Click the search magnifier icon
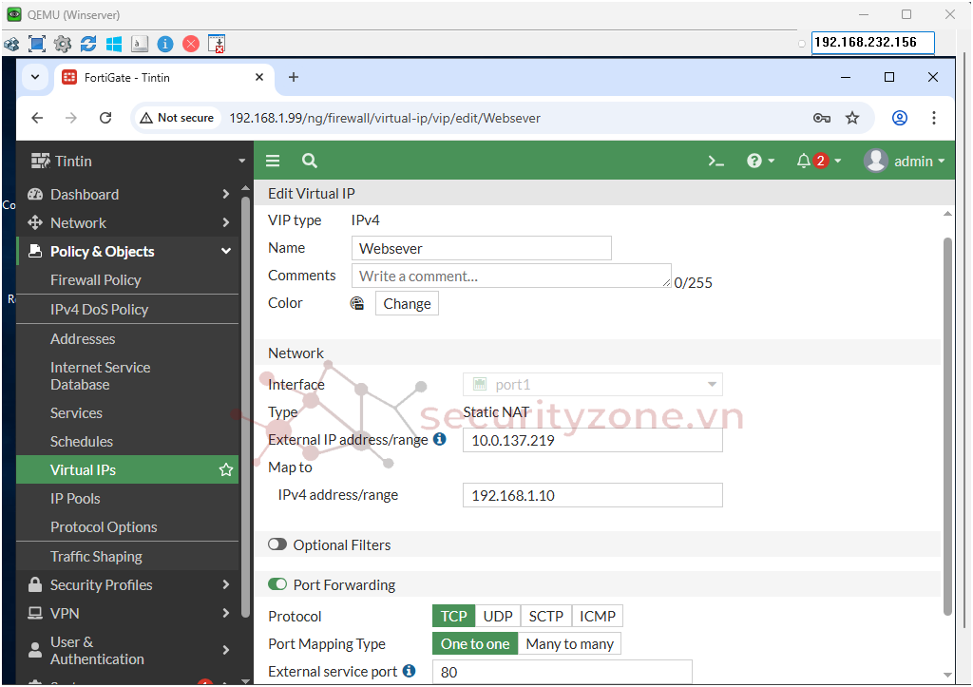 (x=309, y=162)
